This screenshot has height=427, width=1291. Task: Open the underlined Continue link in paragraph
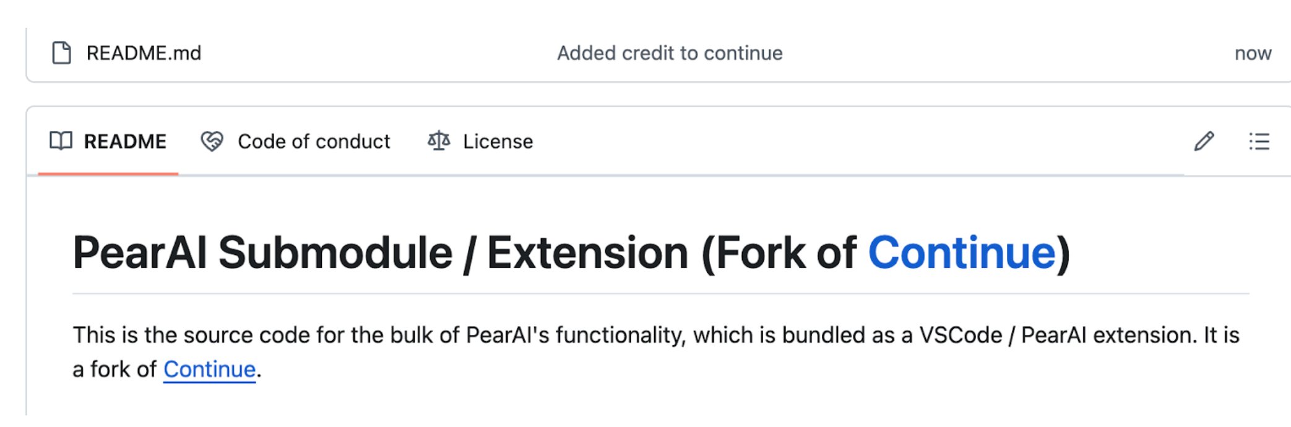[209, 369]
